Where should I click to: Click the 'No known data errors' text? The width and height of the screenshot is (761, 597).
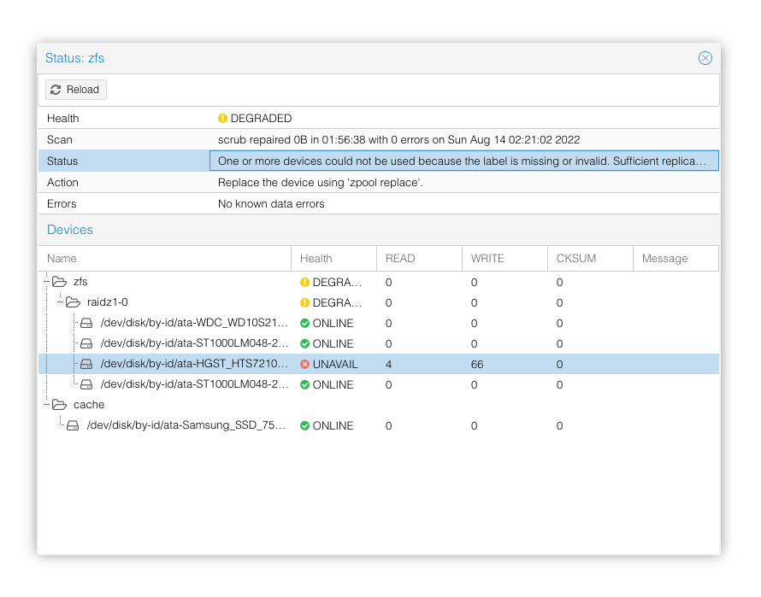pos(271,203)
